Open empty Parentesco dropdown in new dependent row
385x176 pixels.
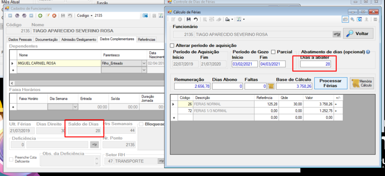click(144, 70)
